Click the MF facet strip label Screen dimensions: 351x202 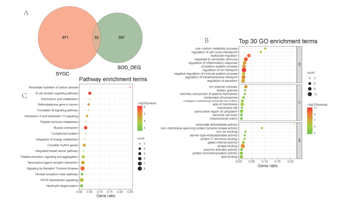click(x=299, y=141)
